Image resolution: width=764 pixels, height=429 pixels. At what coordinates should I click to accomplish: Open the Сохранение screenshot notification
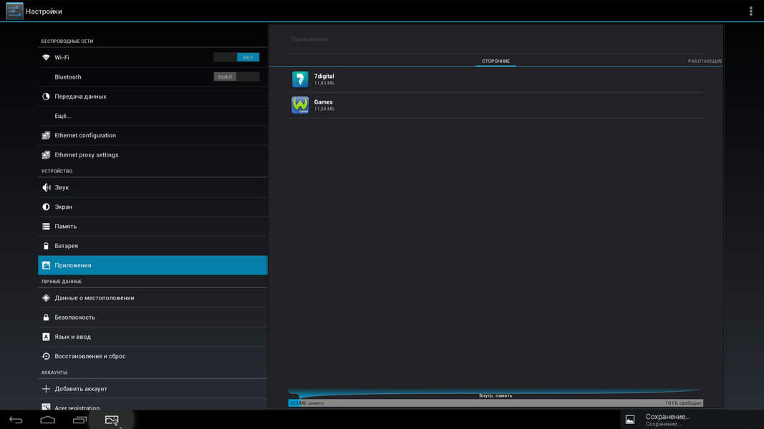tap(667, 419)
